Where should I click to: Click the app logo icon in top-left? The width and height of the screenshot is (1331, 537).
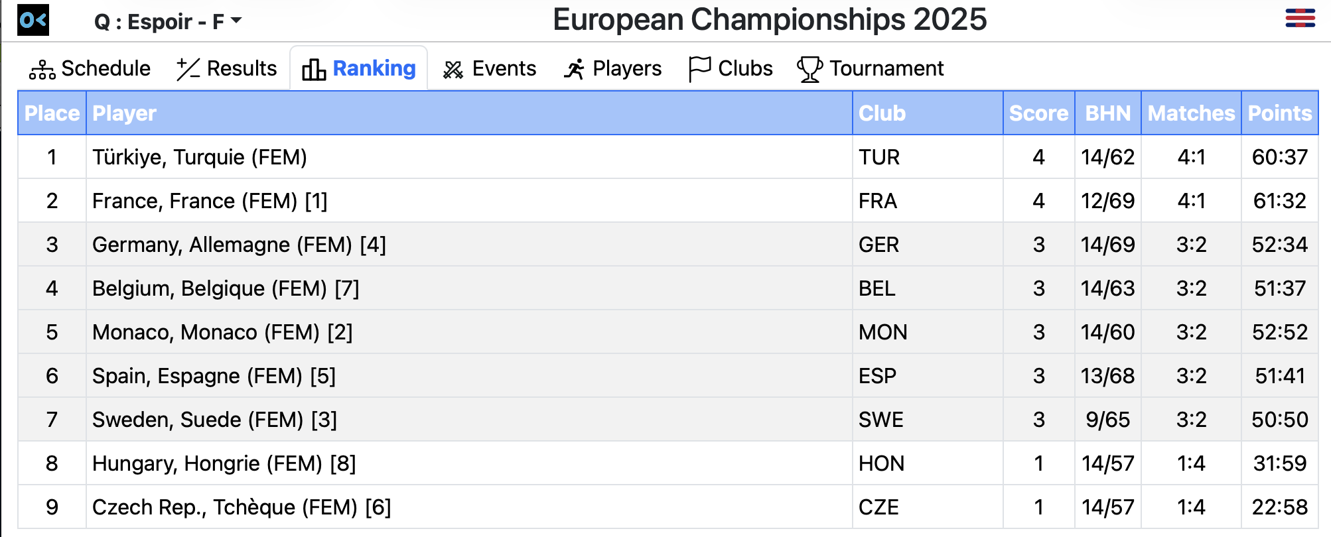33,20
